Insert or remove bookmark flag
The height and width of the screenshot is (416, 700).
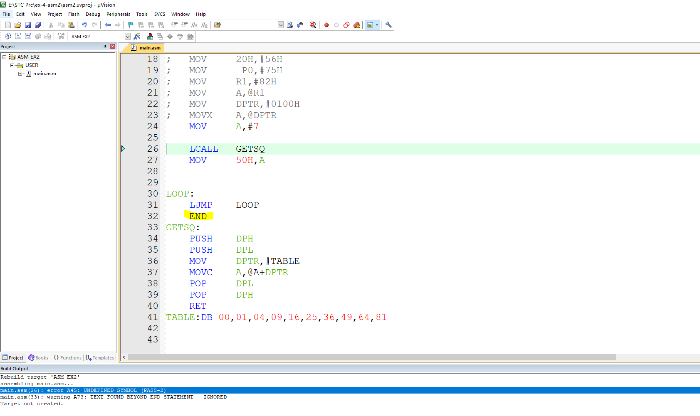(131, 25)
